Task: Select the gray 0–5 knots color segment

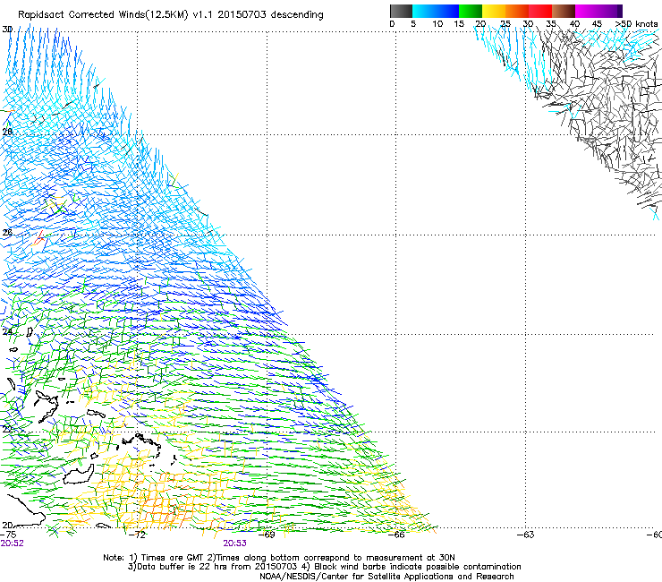Action: (x=401, y=11)
